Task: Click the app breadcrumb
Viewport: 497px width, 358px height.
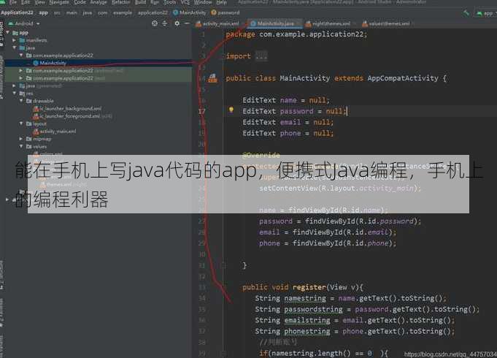Action: pyautogui.click(x=43, y=12)
